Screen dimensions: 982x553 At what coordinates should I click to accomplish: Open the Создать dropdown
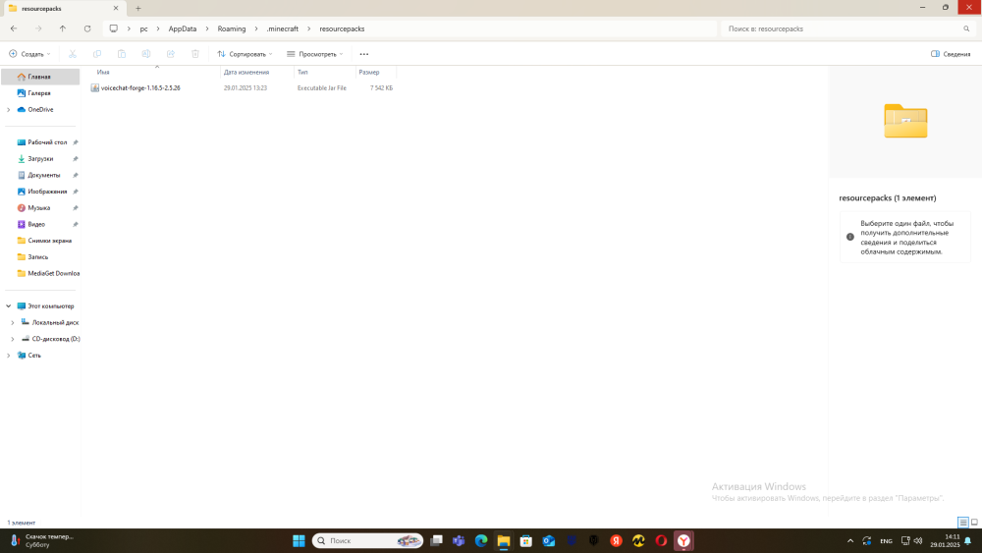coord(29,54)
